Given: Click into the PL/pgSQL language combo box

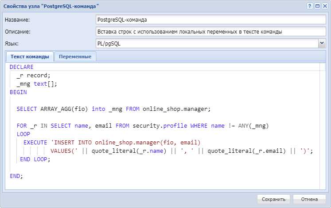Looking at the screenshot, I should pos(207,44).
